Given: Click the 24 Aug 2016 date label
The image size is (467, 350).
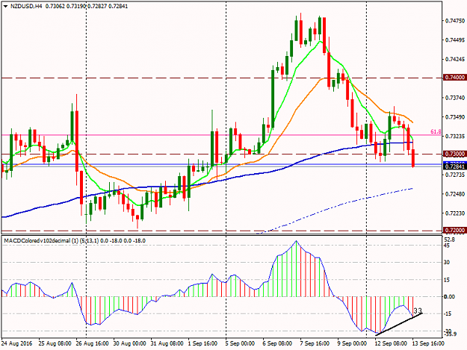Looking at the screenshot, I should [16, 343].
